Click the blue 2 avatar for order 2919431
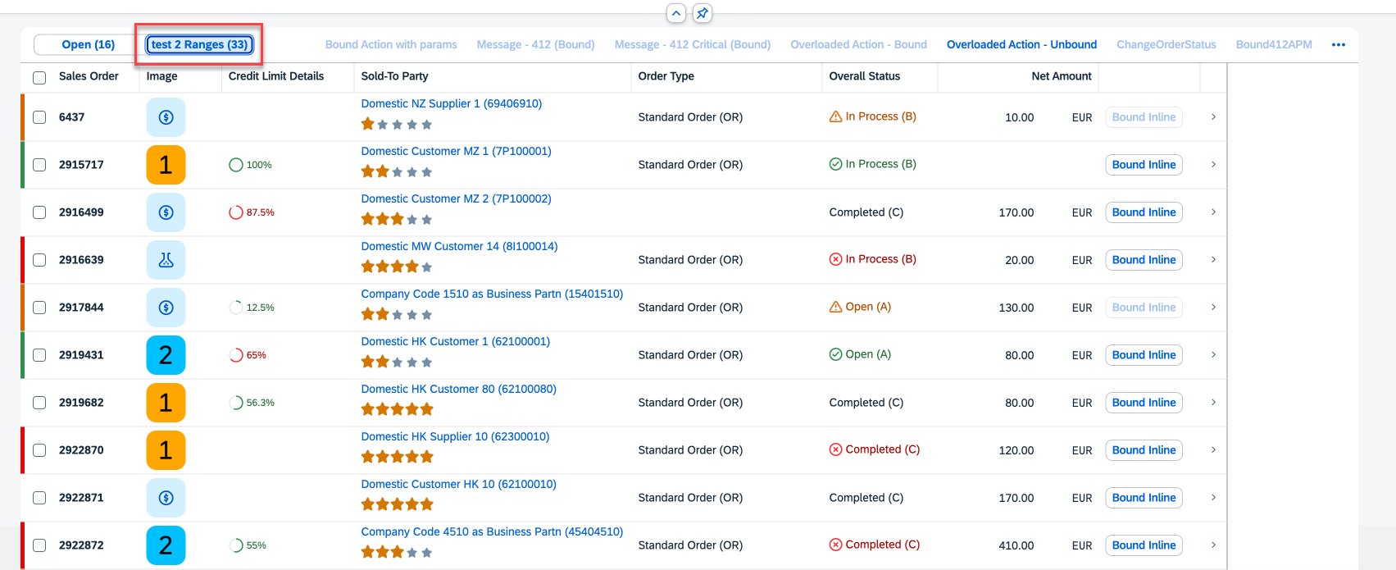Screen dimensions: 1396x570 coord(166,355)
